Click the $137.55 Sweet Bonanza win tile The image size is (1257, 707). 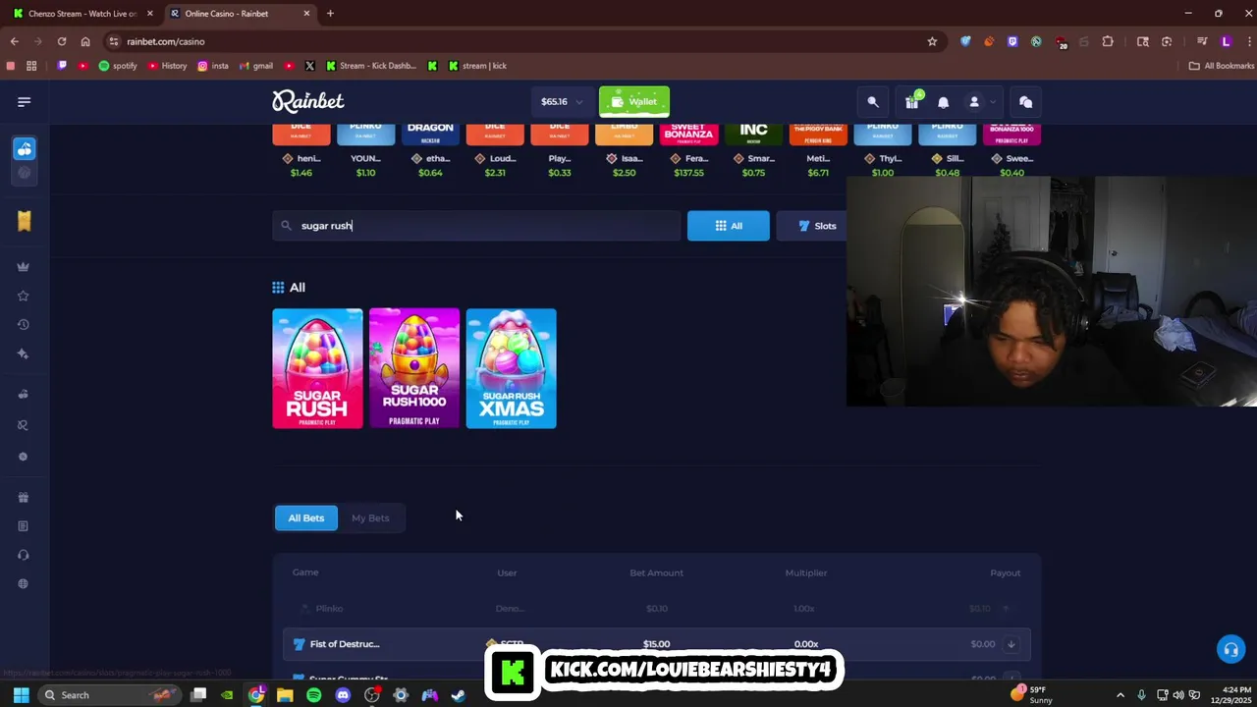point(688,152)
